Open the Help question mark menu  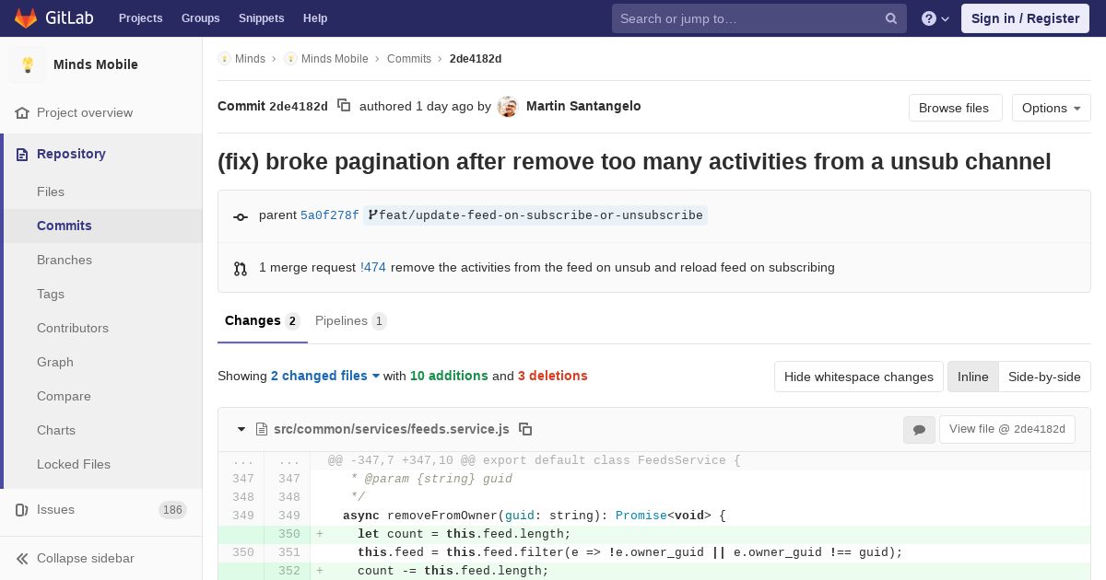click(x=935, y=18)
